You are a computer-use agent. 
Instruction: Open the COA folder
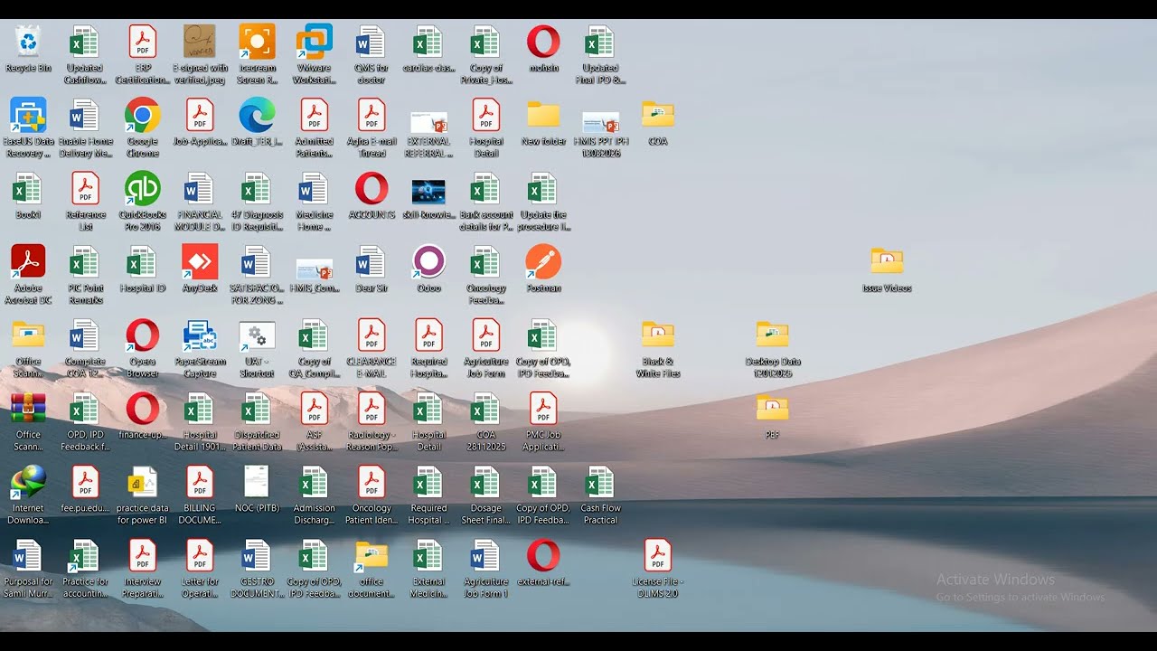tap(658, 115)
